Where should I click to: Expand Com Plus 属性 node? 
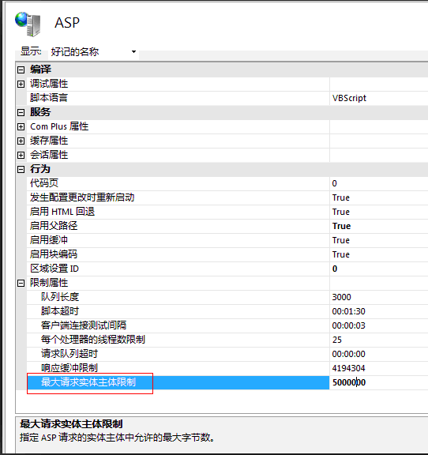tap(21, 126)
